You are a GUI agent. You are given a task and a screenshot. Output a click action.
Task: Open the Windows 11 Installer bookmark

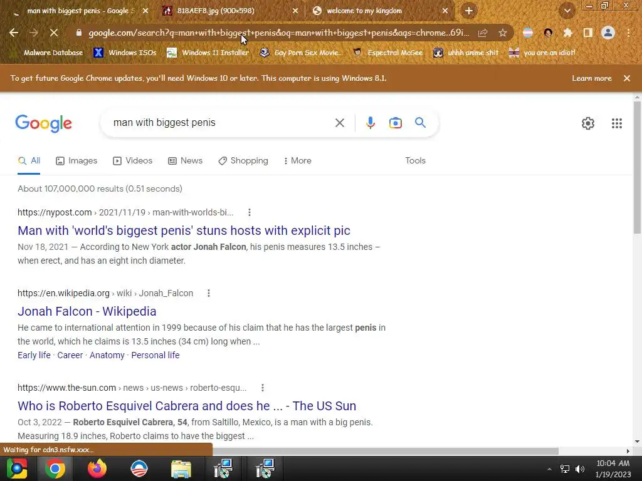click(x=208, y=53)
